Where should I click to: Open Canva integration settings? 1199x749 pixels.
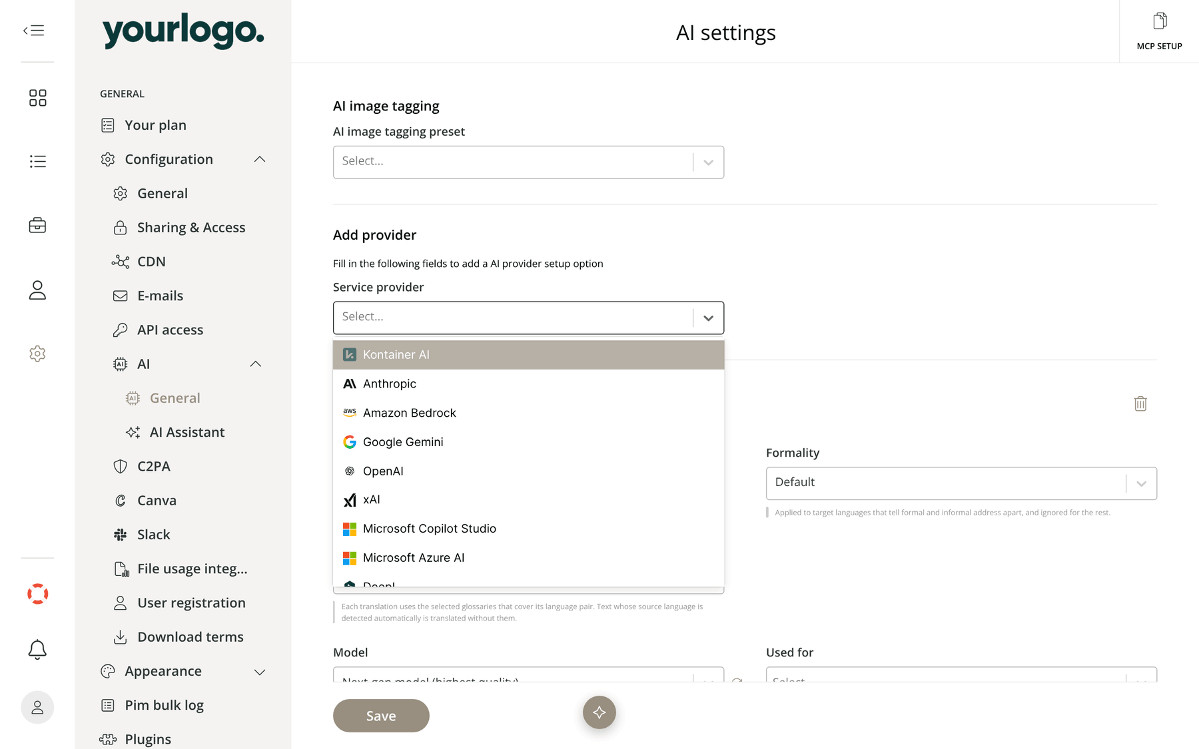(x=145, y=500)
